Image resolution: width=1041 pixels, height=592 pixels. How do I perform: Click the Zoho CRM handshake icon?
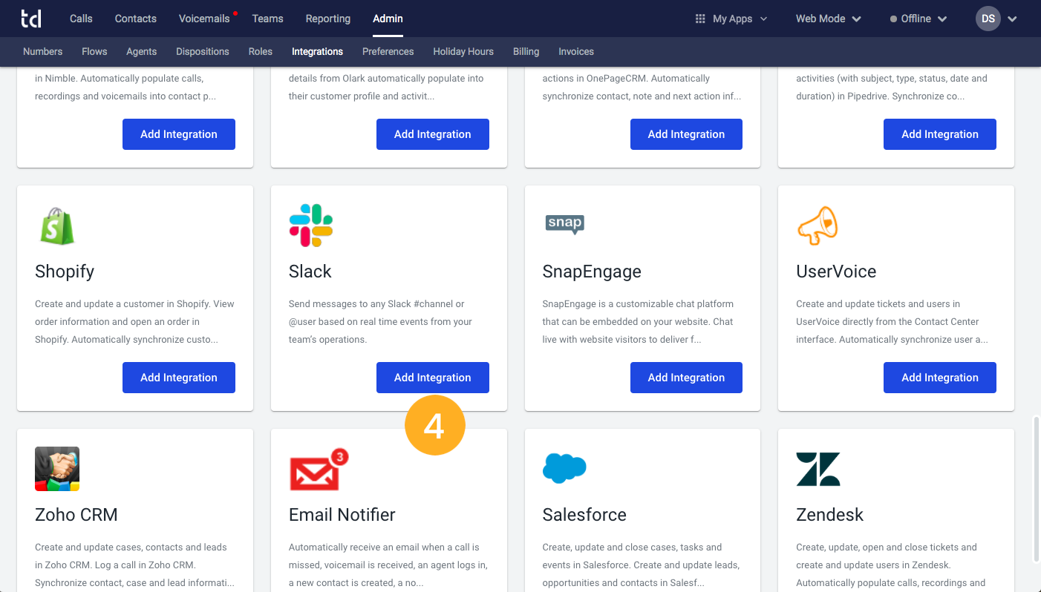[x=57, y=469]
